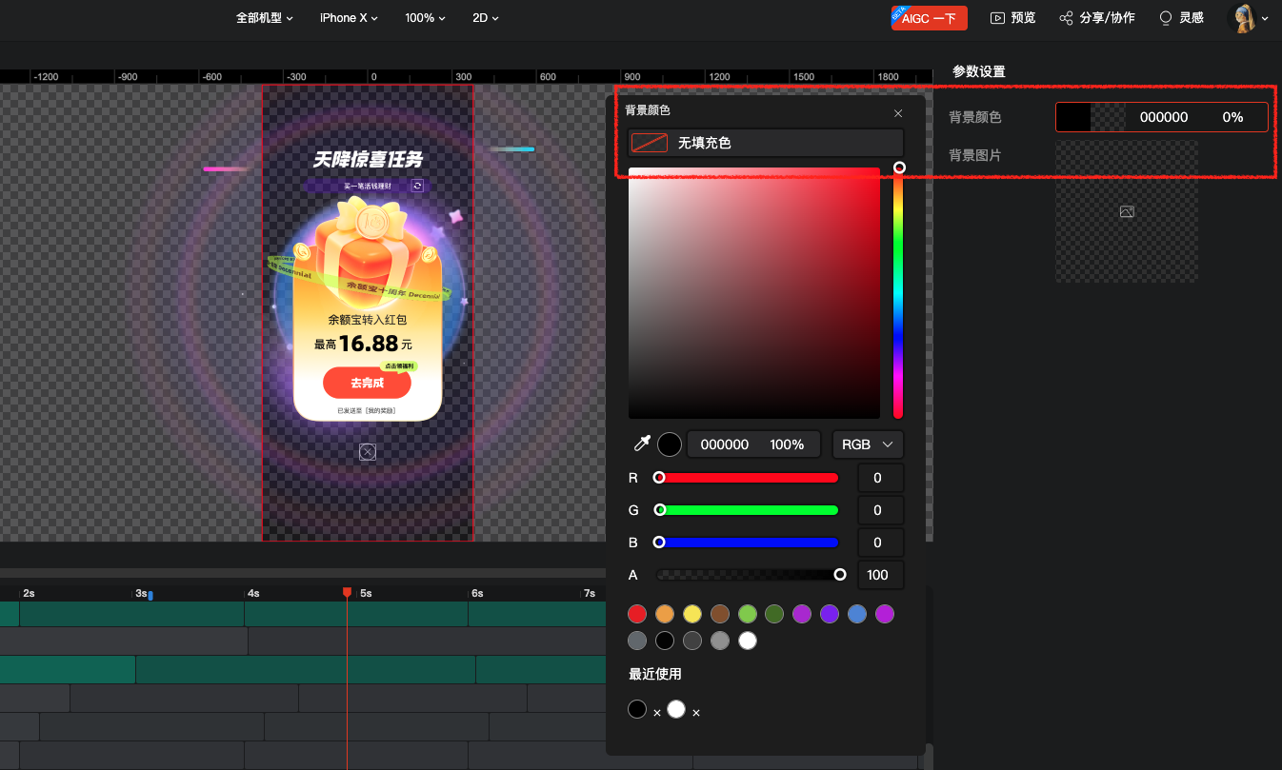
Task: Open the iPhone X device dropdown
Action: (349, 18)
